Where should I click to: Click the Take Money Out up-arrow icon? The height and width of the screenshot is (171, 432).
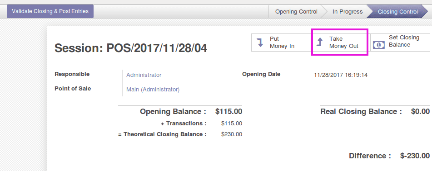[x=320, y=42]
